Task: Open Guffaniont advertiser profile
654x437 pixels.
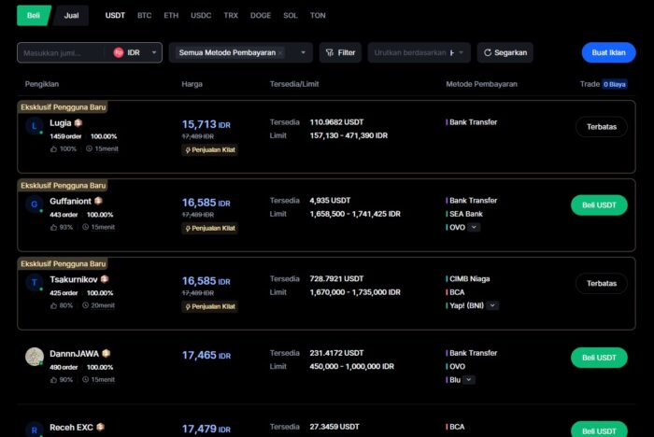Action: click(x=70, y=202)
